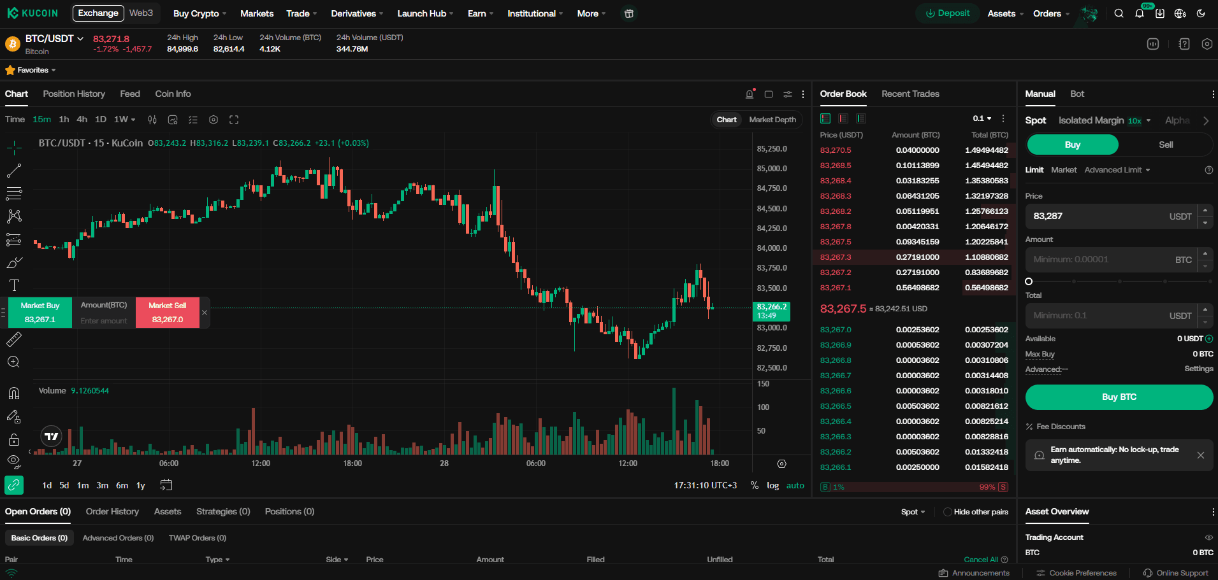Screen dimensions: 1218x580
Task: Show sell orders only view
Action: pos(843,118)
